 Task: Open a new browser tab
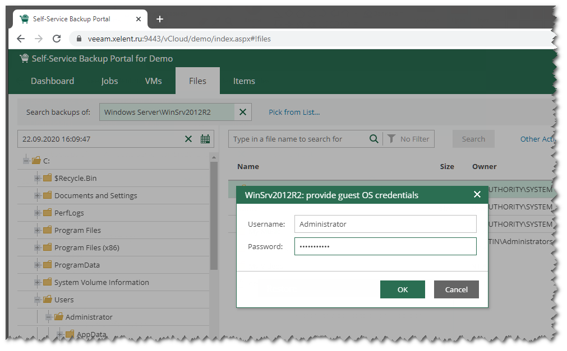pos(160,19)
